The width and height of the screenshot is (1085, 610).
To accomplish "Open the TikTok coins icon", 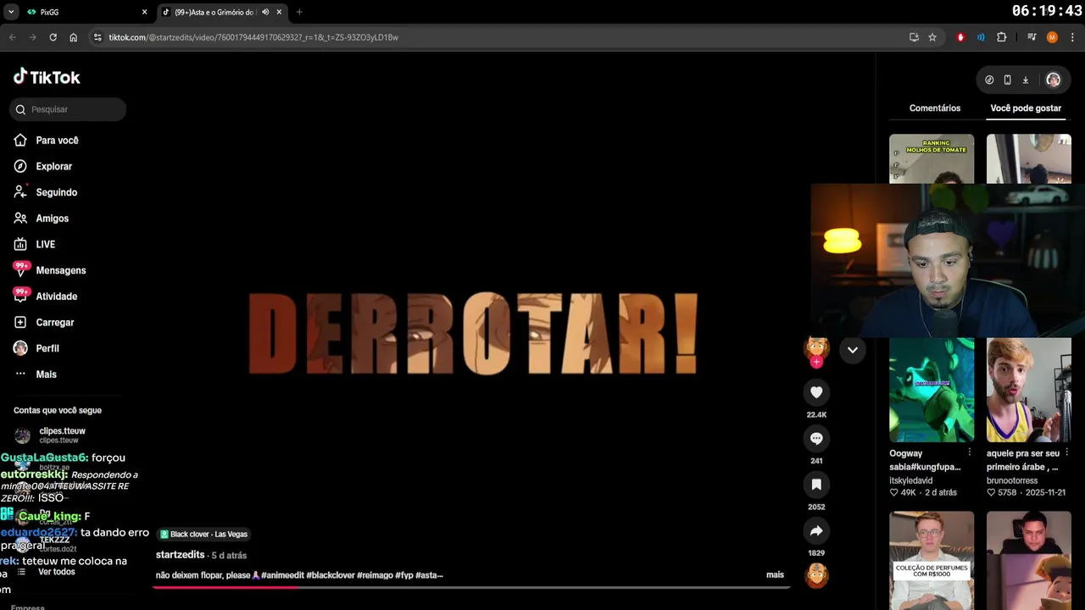I will 989,80.
